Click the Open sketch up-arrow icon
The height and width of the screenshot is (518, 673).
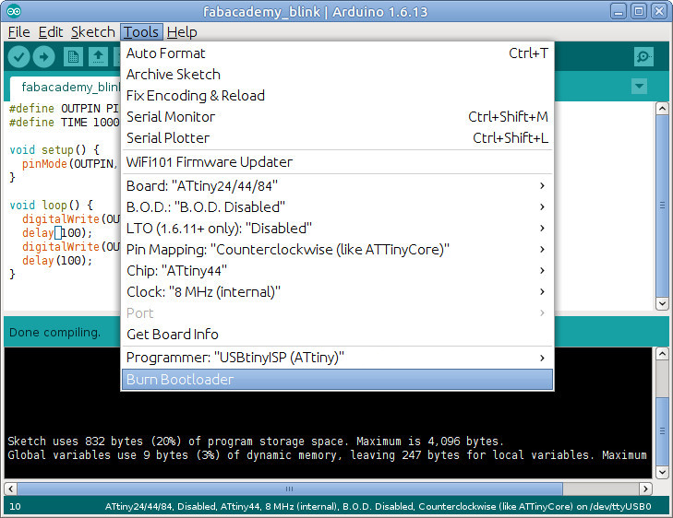tap(98, 56)
